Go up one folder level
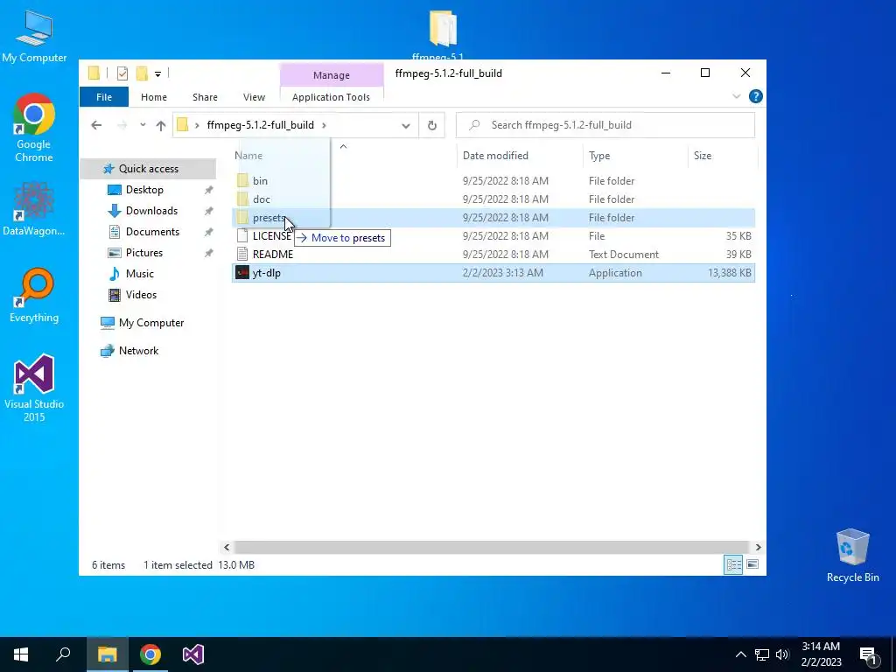The width and height of the screenshot is (896, 672). point(161,125)
